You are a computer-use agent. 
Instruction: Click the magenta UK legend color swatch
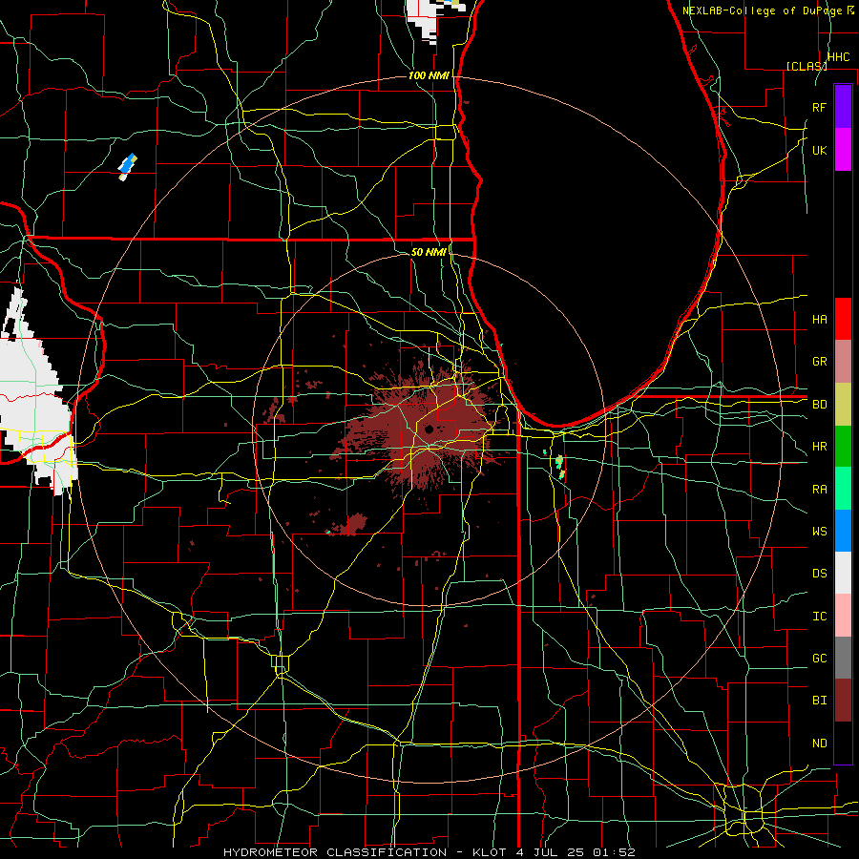coord(843,150)
